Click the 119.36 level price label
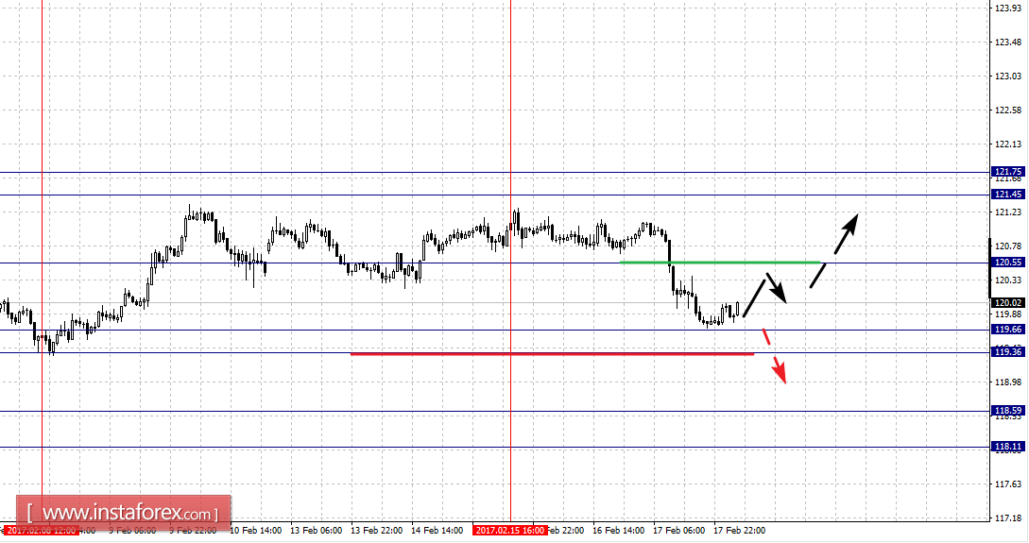The height and width of the screenshot is (543, 1029). click(x=1007, y=352)
